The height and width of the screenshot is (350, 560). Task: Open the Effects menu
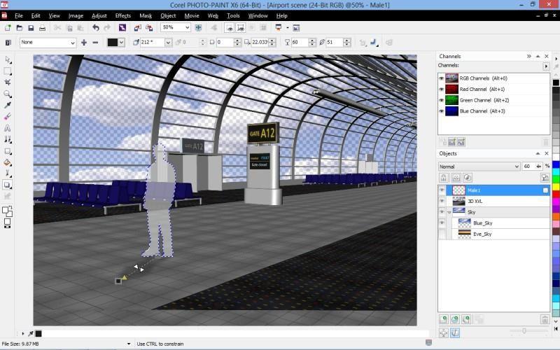click(123, 15)
